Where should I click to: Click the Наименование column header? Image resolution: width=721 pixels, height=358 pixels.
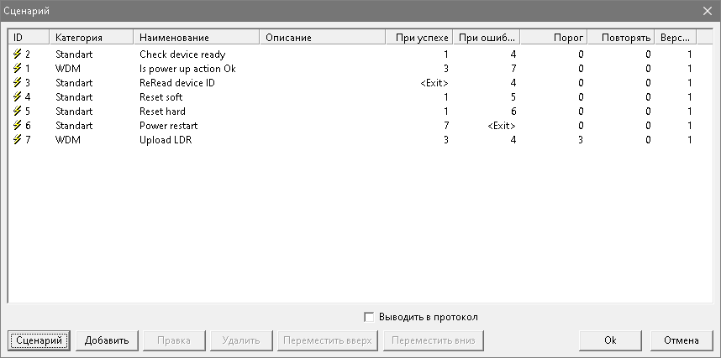(197, 38)
